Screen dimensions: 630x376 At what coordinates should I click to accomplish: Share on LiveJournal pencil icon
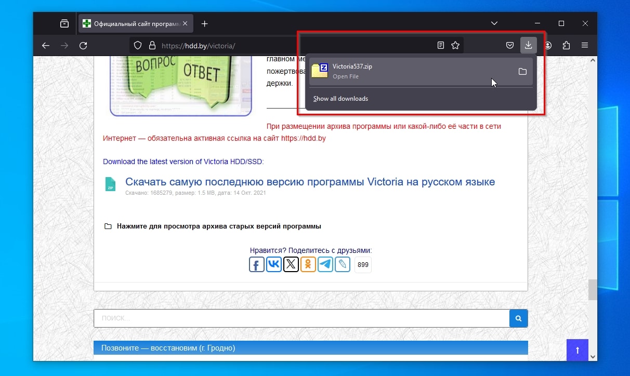coord(343,264)
